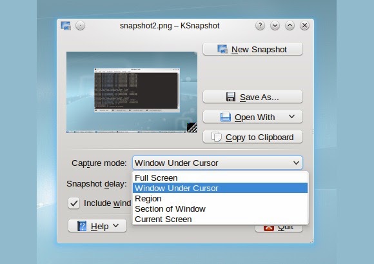Image resolution: width=374 pixels, height=264 pixels.
Task: Click the KSnapshot window menu icon
Action: point(66,26)
